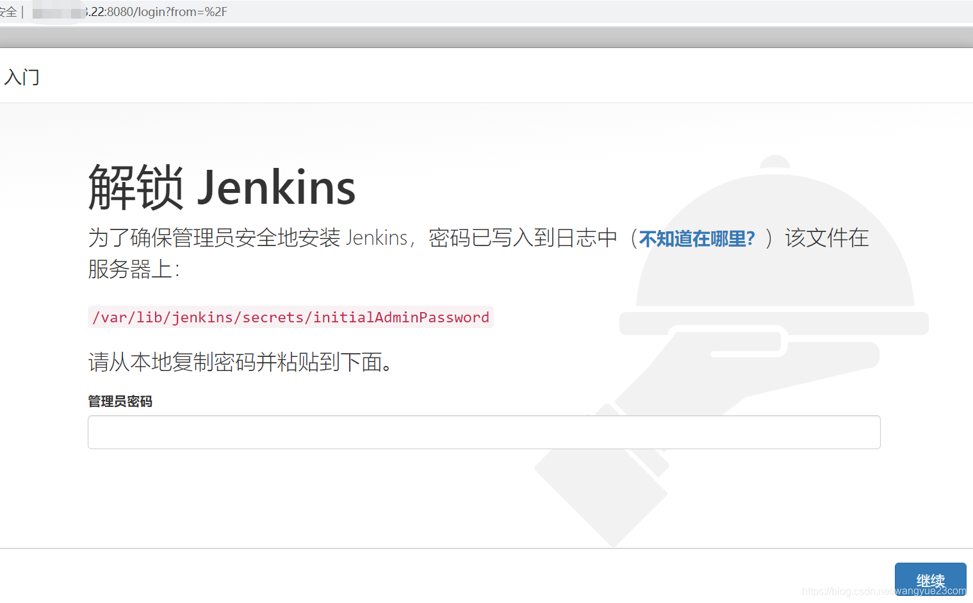The image size is (973, 603).
Task: Click the 请从本地复制密码并粘贴到下面 instruction text
Action: tap(240, 363)
